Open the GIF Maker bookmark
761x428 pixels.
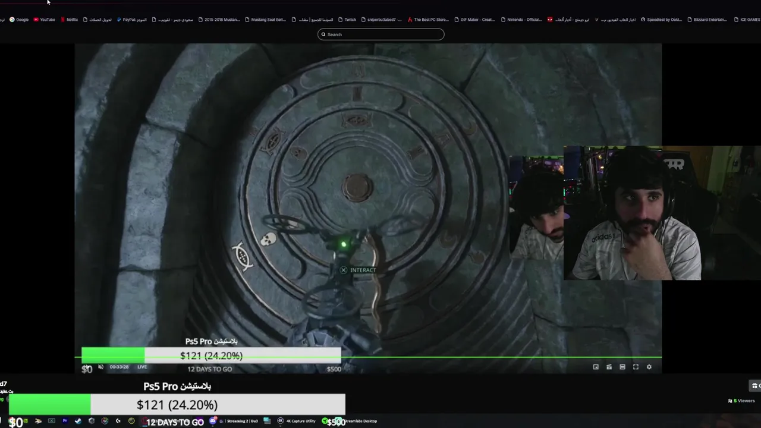(474, 20)
